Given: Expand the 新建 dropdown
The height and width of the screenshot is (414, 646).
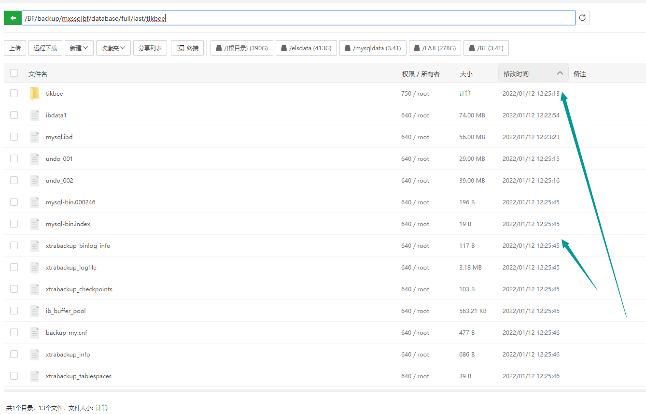Looking at the screenshot, I should (x=79, y=48).
